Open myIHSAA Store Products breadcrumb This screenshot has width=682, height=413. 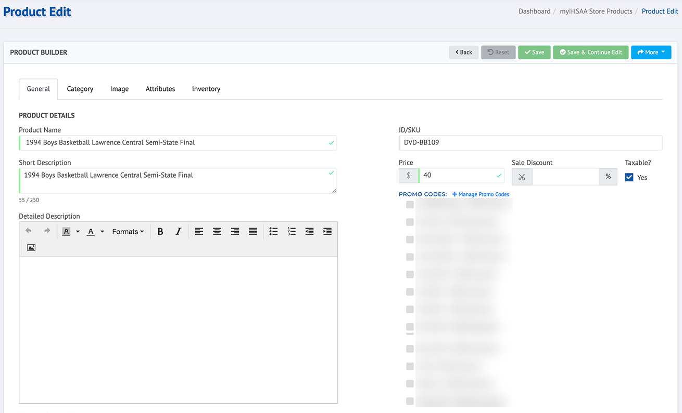596,11
